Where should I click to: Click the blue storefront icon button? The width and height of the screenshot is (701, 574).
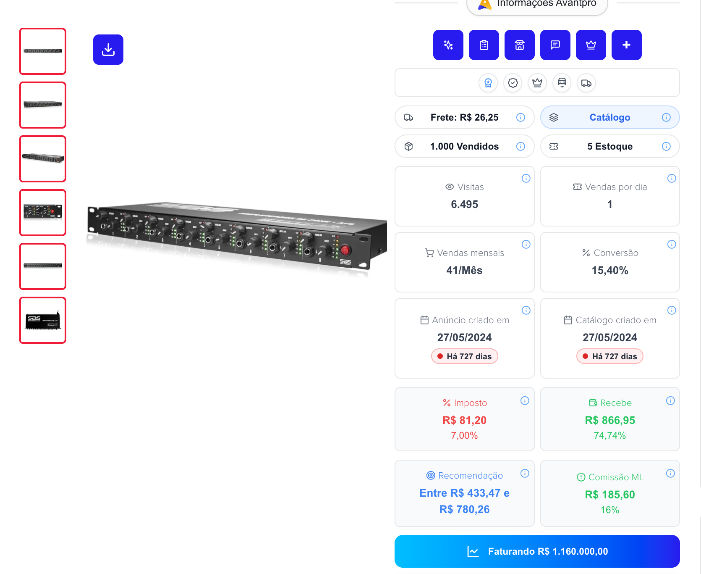click(520, 45)
